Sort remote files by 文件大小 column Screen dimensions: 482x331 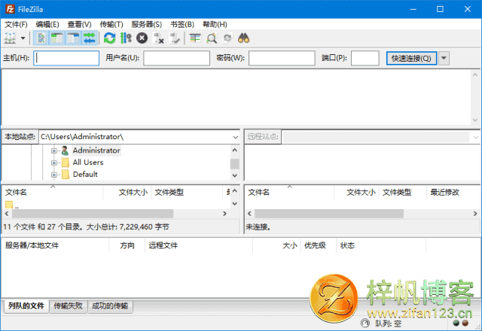point(356,193)
